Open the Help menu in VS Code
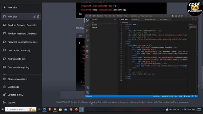The height and width of the screenshot is (114, 203). click(125, 16)
